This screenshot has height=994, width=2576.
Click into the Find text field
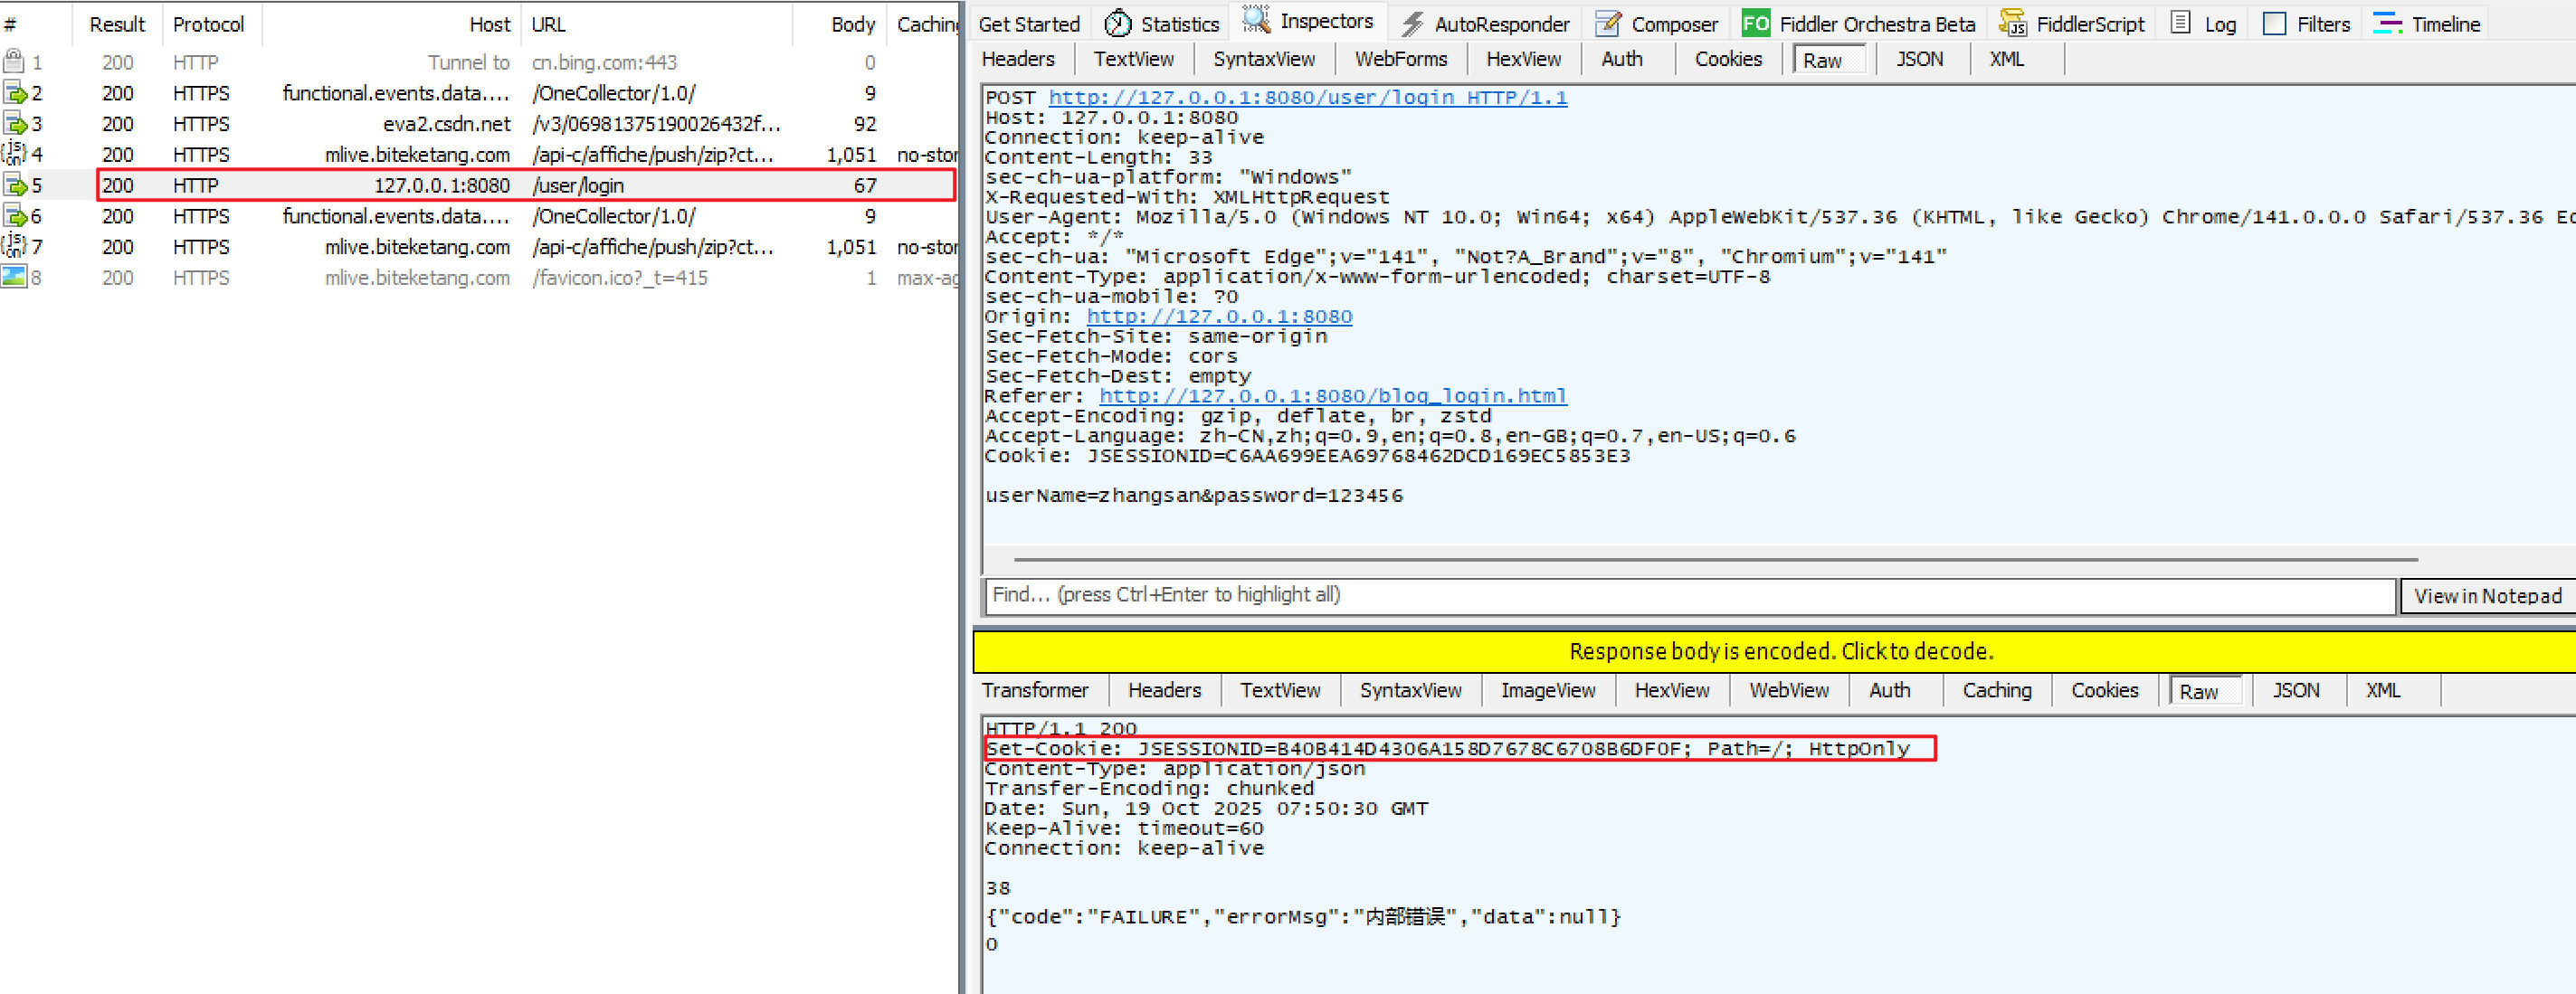point(1688,595)
